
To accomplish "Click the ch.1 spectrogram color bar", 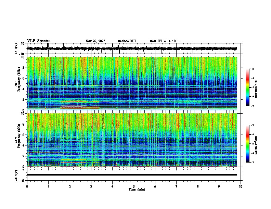I will tap(248, 87).
